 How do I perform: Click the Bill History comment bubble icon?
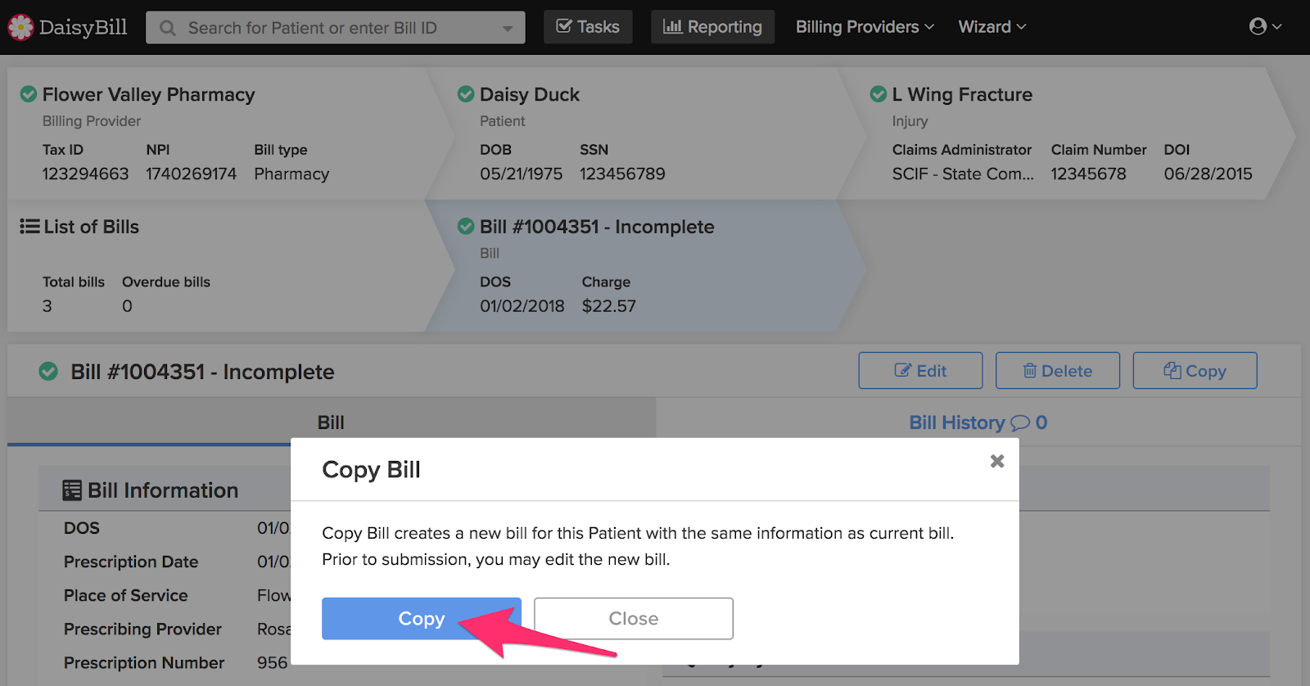coord(1020,423)
